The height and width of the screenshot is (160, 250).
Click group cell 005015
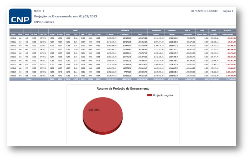coord(13,57)
